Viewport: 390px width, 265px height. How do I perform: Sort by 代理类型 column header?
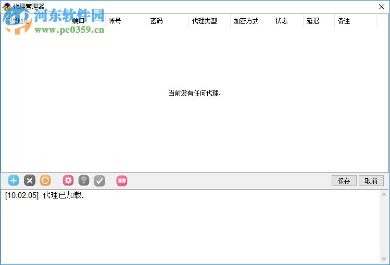click(x=209, y=21)
